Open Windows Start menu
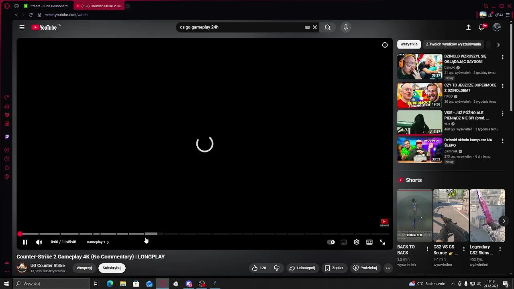Screen dimensions: 514x289 [6, 284]
